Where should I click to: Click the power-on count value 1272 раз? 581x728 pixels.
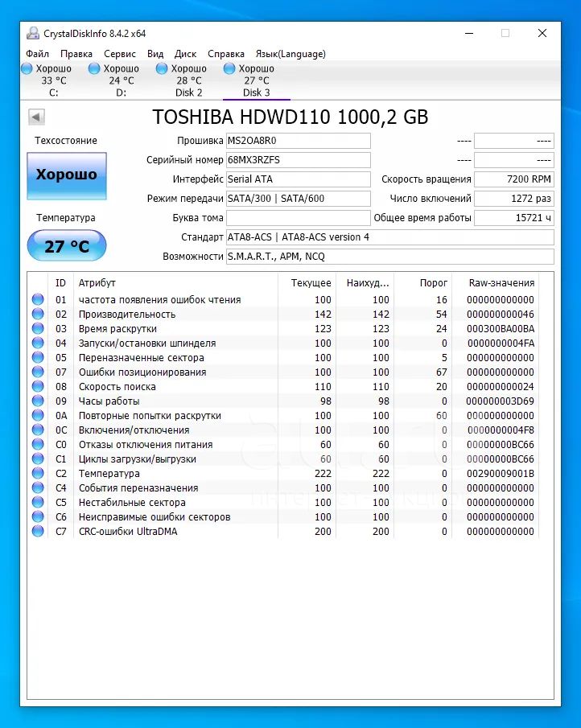click(x=514, y=198)
